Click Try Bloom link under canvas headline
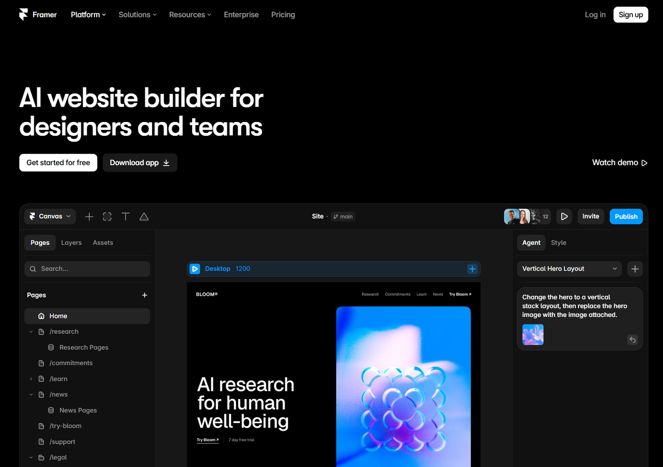The image size is (663, 467). [208, 440]
